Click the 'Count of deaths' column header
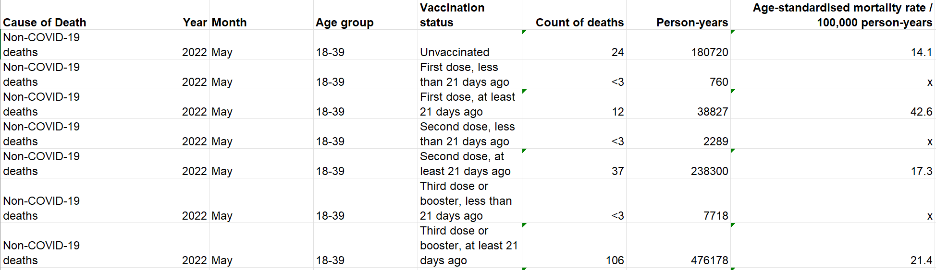This screenshot has width=936, height=270. (x=574, y=15)
